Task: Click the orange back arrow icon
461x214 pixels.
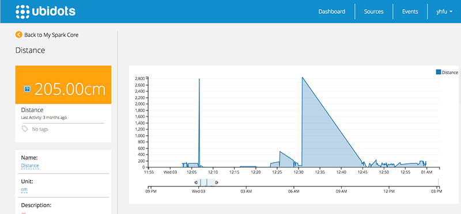Action: 18,35
